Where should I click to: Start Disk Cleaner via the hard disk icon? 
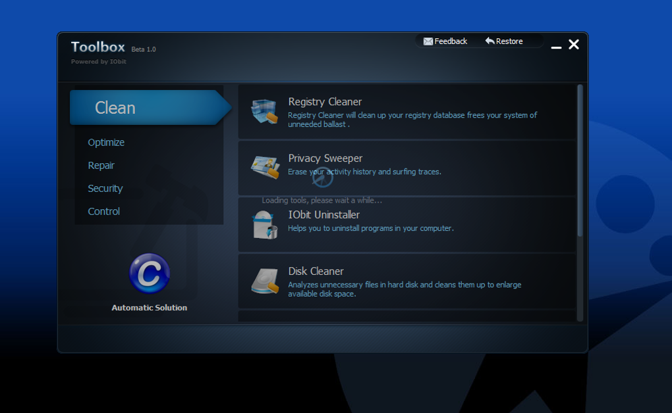click(x=265, y=279)
